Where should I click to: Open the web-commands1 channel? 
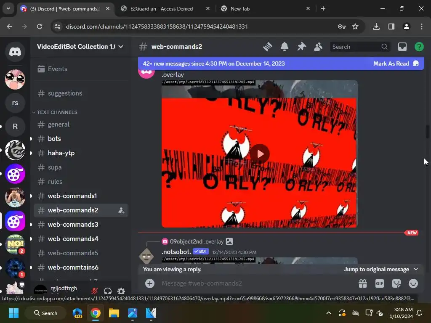coord(81,196)
